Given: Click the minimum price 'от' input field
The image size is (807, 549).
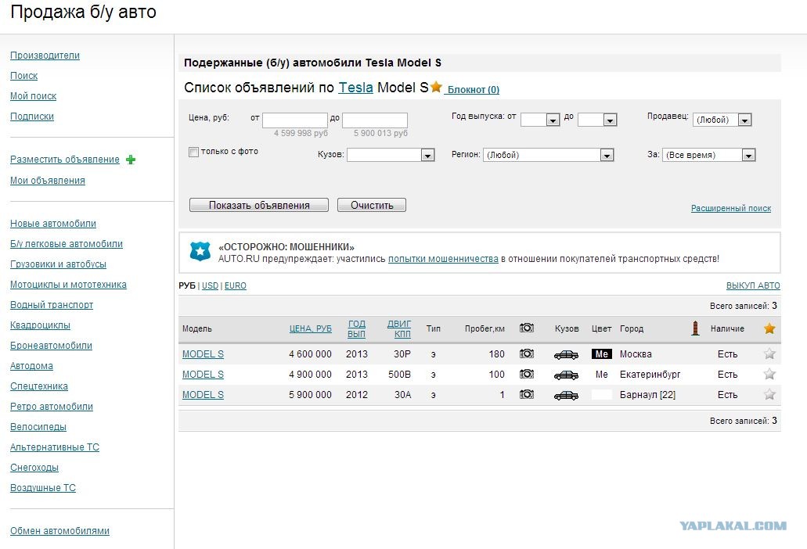Looking at the screenshot, I should (294, 120).
